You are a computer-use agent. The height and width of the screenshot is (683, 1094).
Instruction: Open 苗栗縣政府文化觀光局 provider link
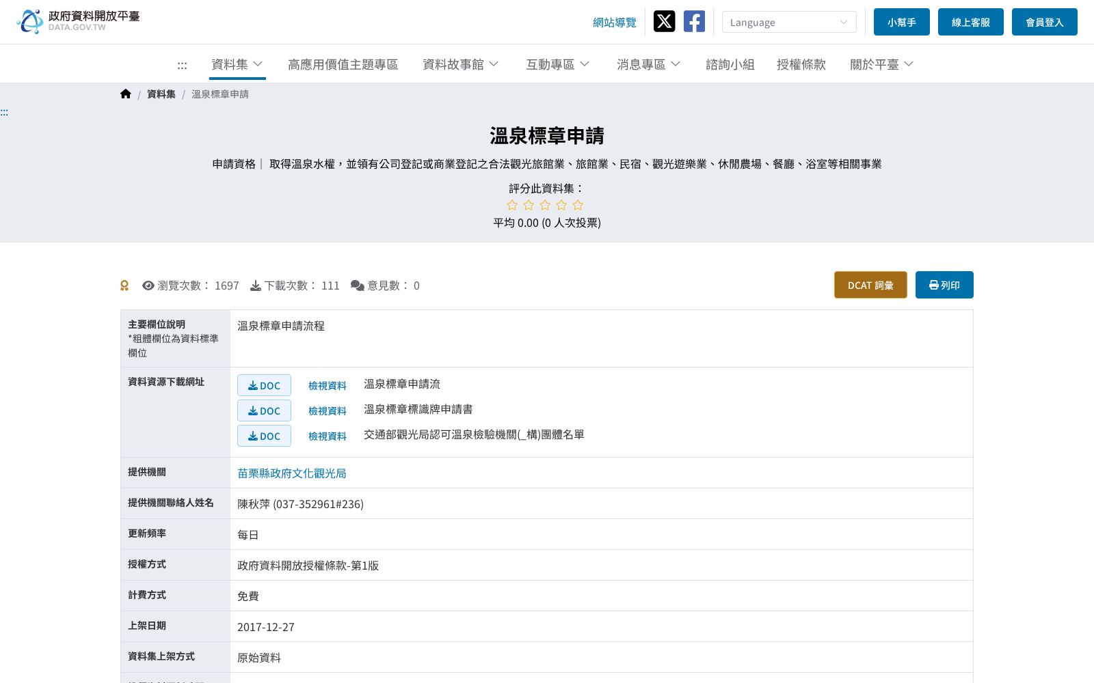292,473
